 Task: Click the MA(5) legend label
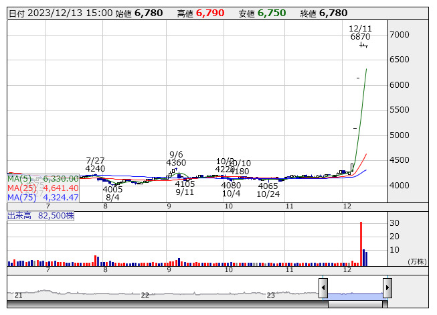click(x=43, y=178)
